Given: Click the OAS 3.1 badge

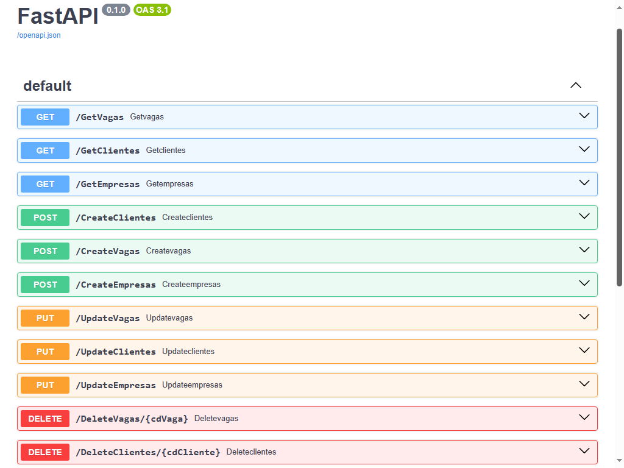Looking at the screenshot, I should click(152, 10).
